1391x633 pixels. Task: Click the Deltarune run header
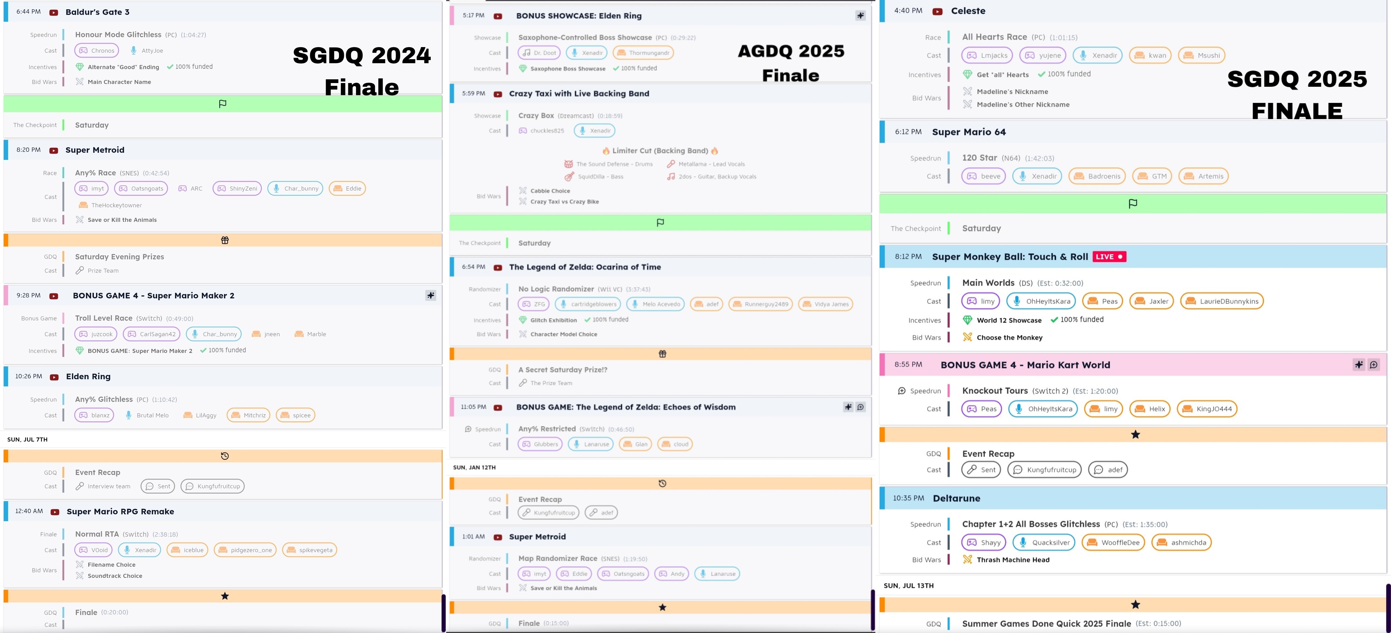1133,499
